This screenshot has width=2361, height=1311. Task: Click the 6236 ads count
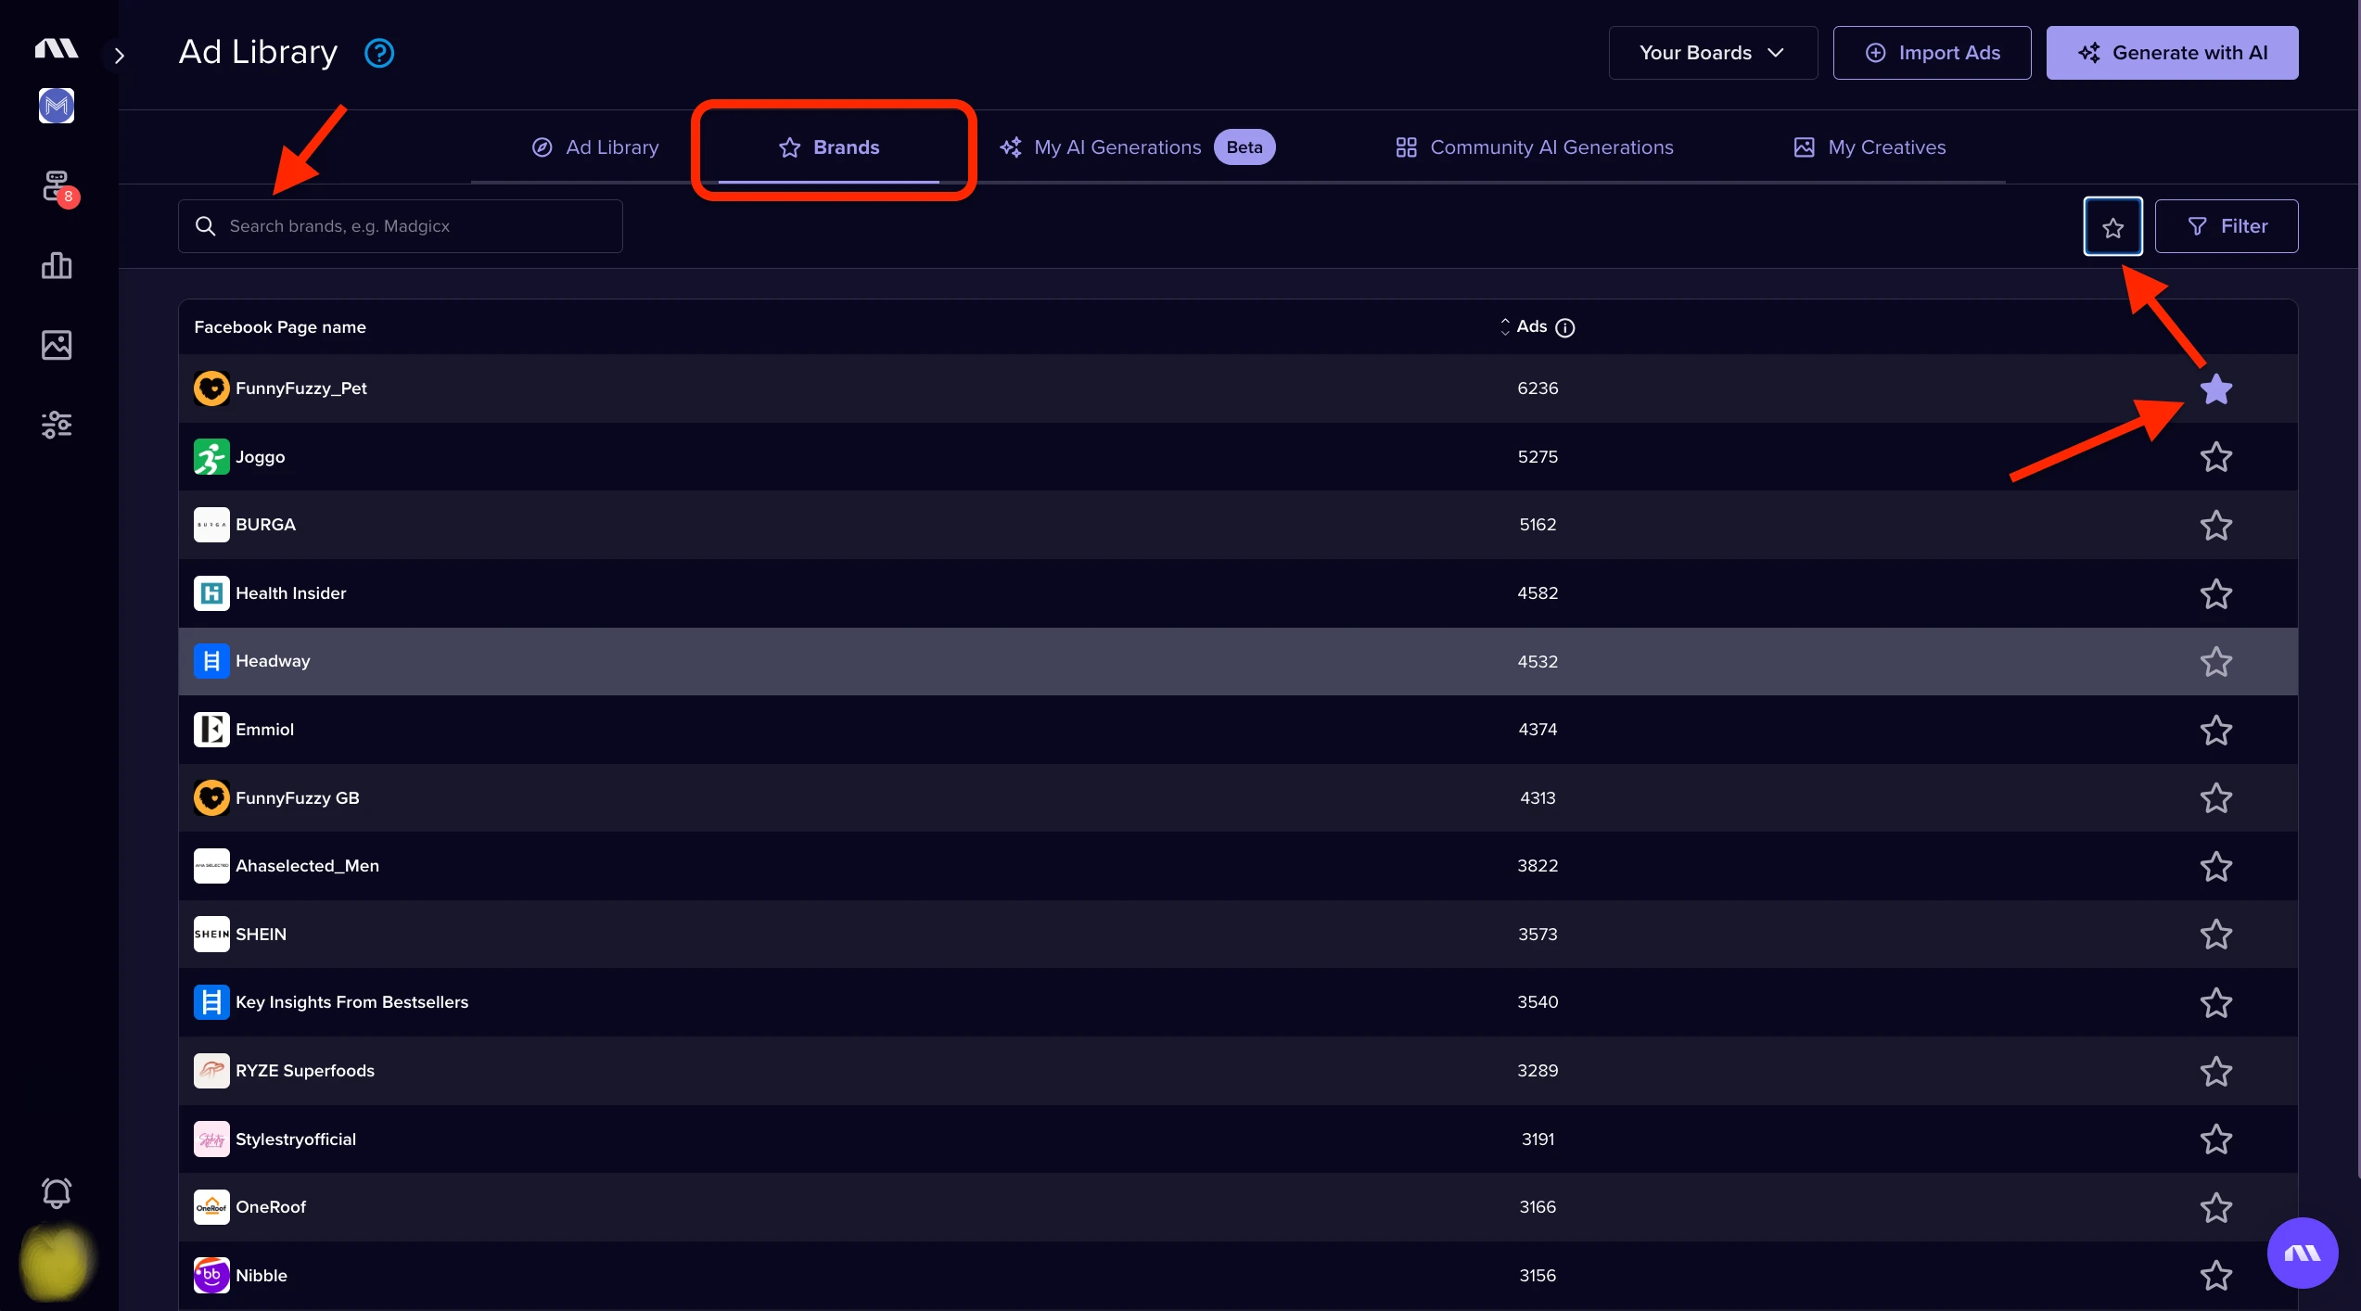pos(1538,388)
